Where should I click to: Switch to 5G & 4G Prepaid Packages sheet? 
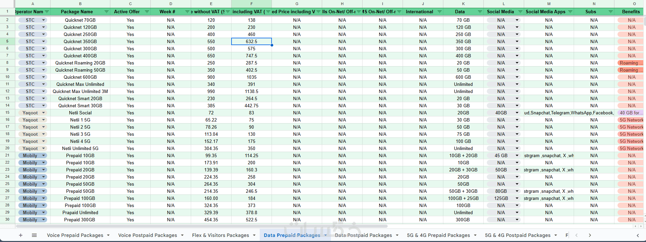tap(438, 235)
